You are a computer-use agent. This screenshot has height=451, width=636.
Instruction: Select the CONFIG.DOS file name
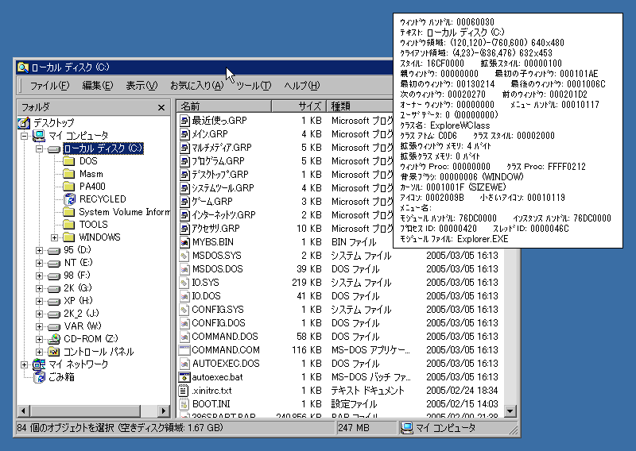pos(219,323)
